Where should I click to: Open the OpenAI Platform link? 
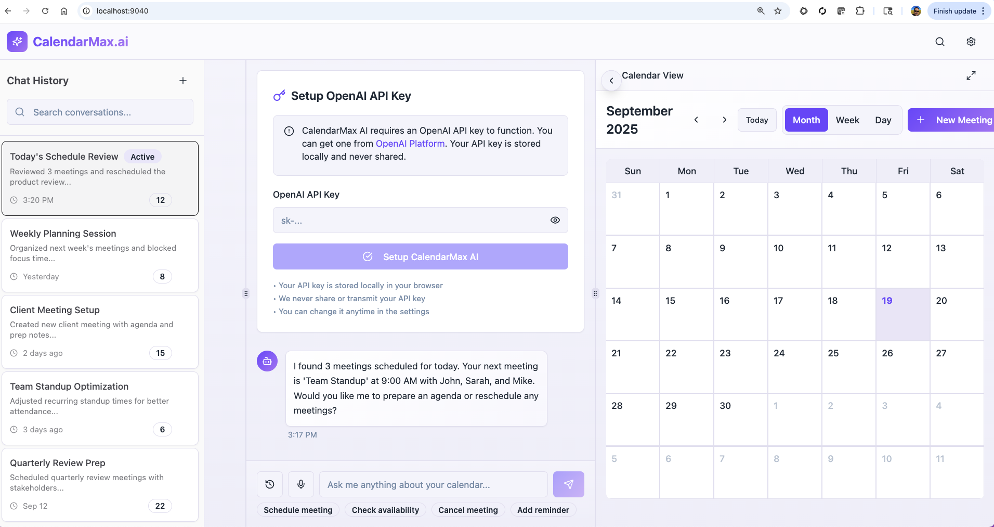(x=410, y=144)
